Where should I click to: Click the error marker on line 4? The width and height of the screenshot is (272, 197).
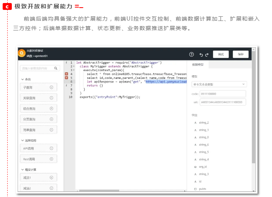pos(66,74)
